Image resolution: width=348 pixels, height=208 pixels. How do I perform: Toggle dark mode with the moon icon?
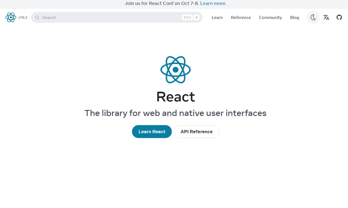[313, 17]
